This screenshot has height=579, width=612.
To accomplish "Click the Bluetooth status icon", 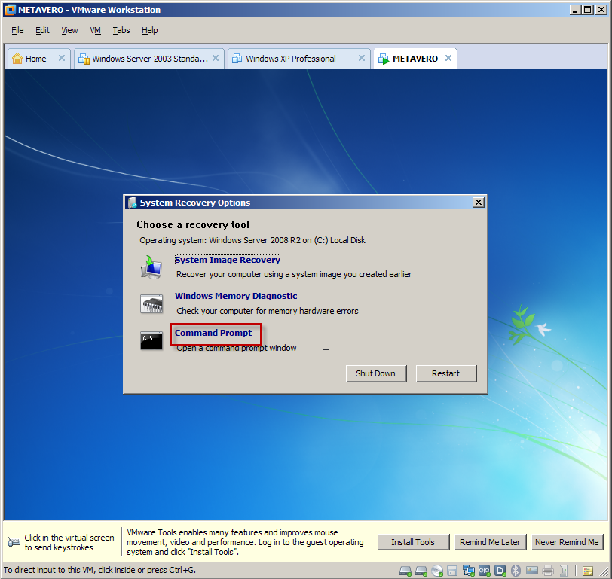I will point(516,571).
